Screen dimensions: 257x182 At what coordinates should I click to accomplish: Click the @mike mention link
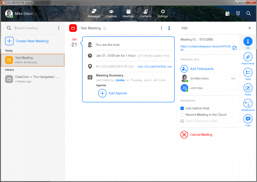(x=120, y=80)
